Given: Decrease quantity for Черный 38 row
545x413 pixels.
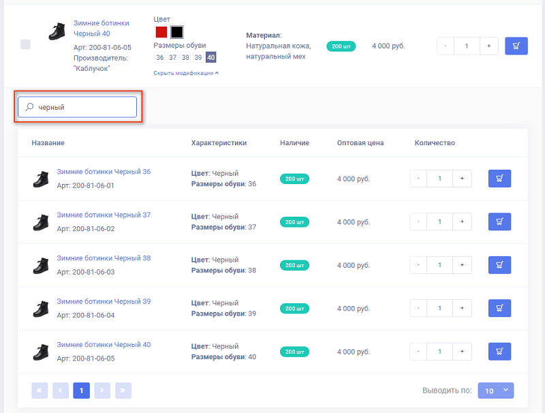Looking at the screenshot, I should (418, 265).
